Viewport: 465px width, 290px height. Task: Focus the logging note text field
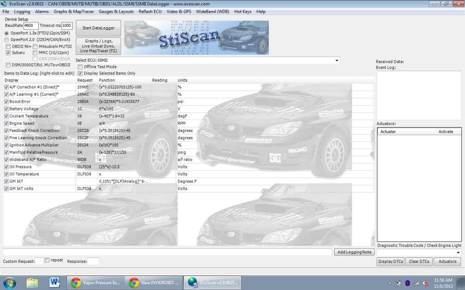coord(167,252)
